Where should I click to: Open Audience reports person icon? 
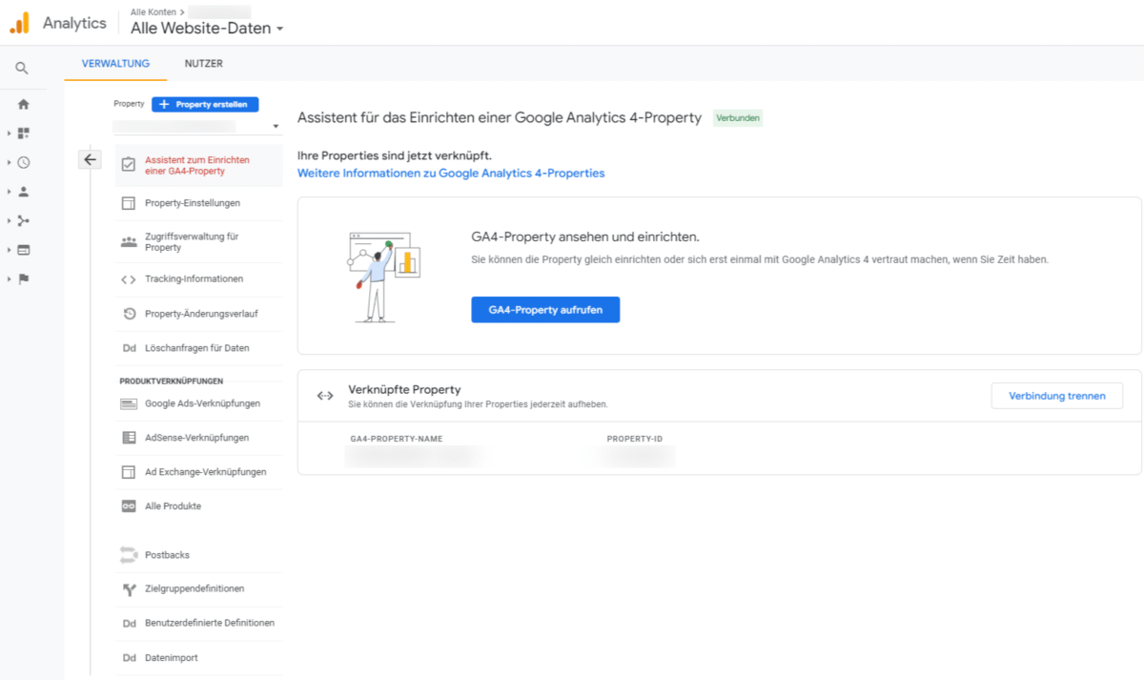pos(24,192)
